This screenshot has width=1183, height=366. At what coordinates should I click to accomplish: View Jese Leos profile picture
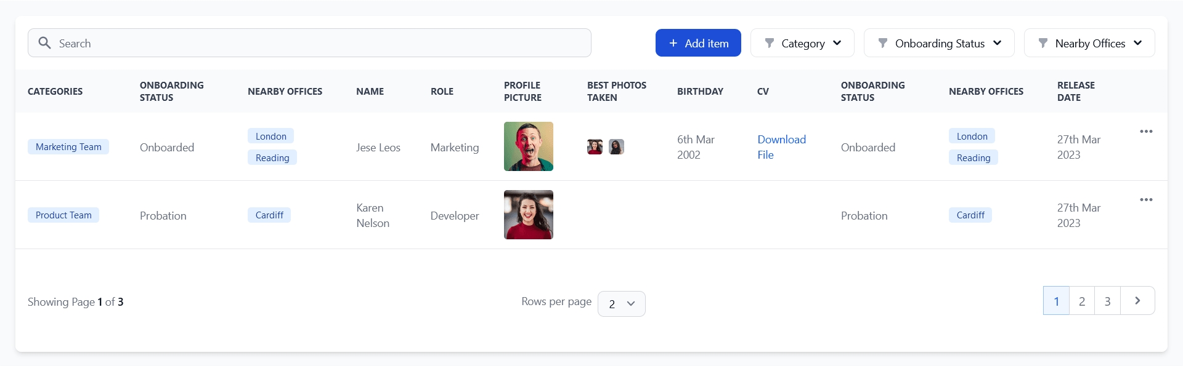pos(528,146)
